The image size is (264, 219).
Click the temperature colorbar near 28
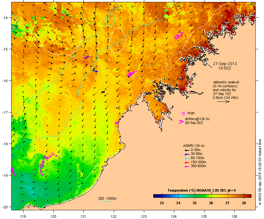[x=244, y=196]
